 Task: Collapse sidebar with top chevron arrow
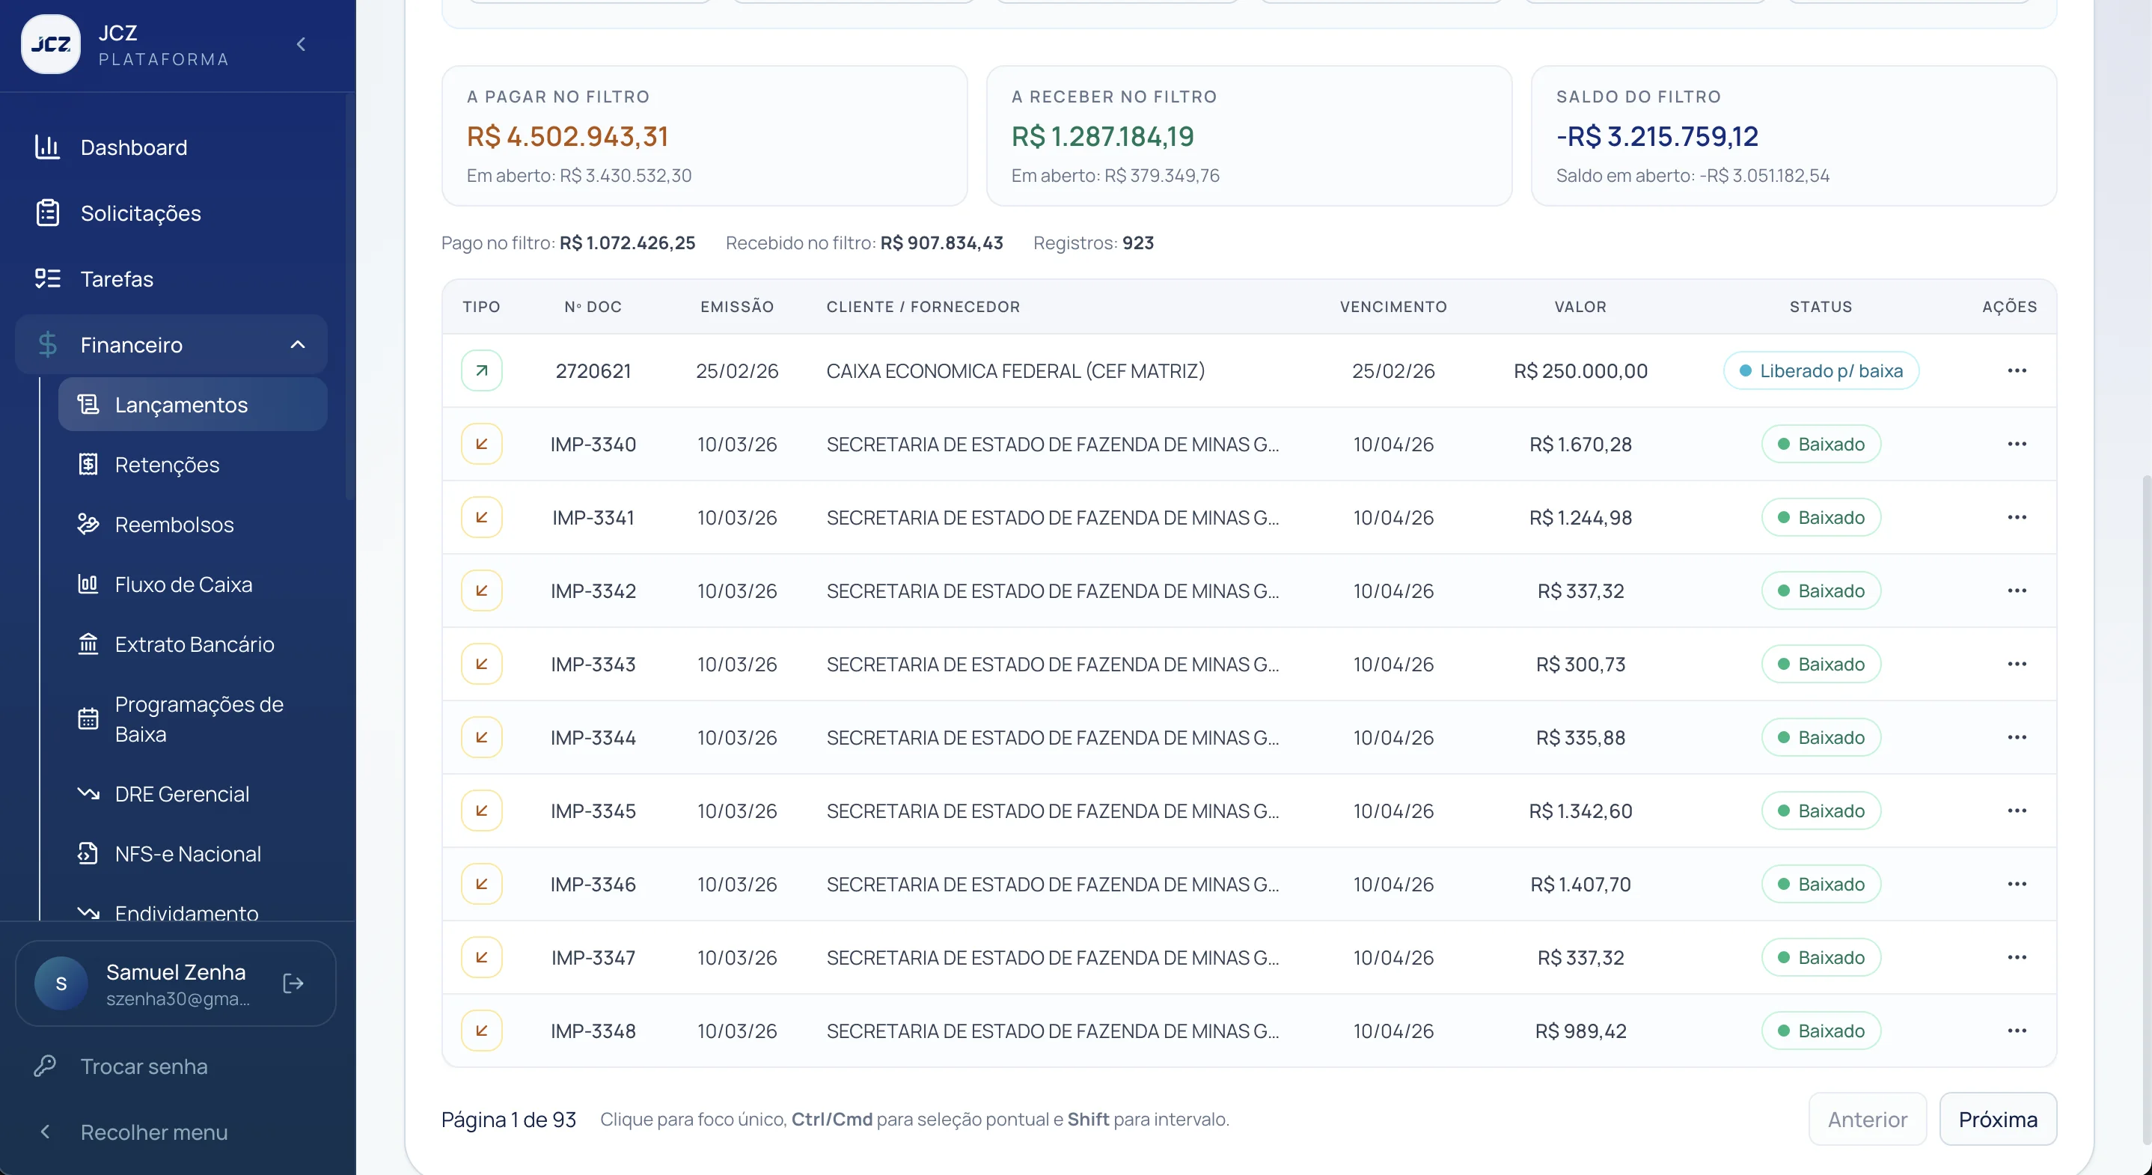tap(301, 44)
